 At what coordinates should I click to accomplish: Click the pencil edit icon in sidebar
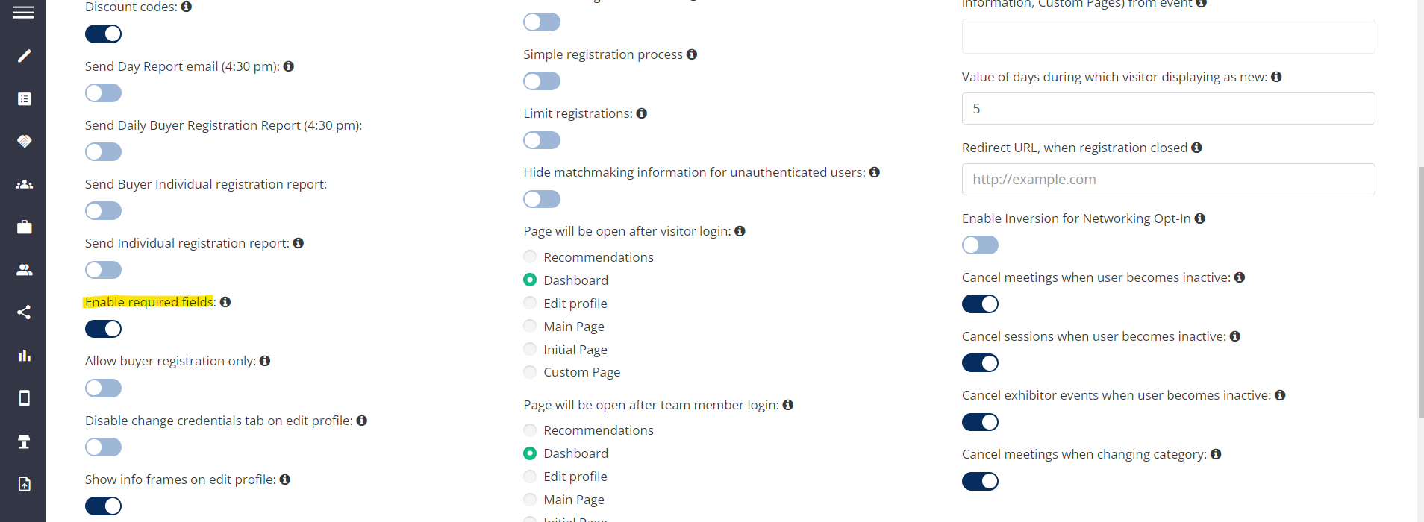[24, 56]
